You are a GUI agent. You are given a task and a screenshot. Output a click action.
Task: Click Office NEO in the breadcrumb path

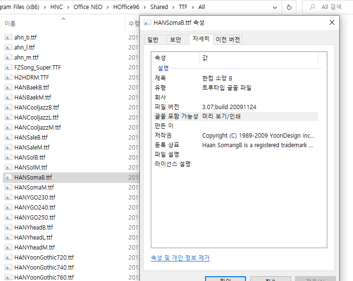coord(88,7)
